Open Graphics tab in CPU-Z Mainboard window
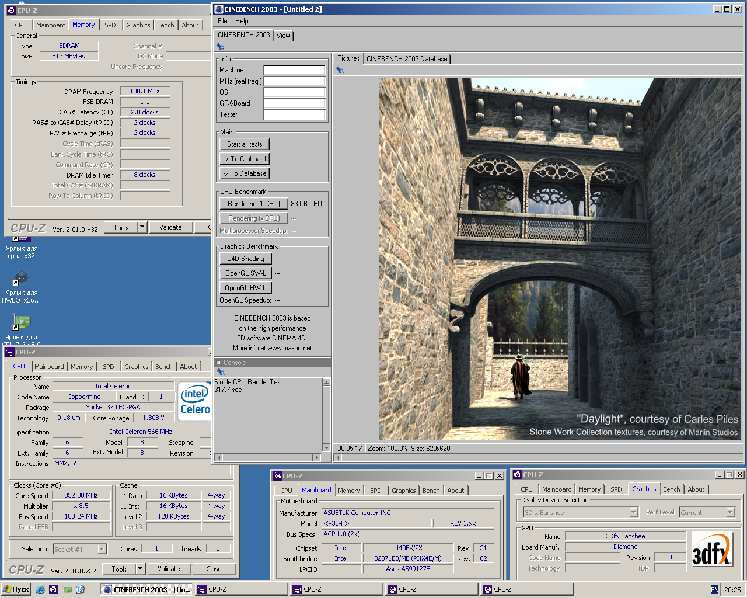 (x=404, y=491)
